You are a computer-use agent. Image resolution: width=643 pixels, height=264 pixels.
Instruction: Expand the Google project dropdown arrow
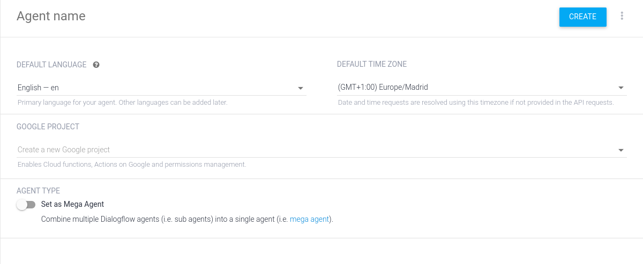tap(621, 151)
